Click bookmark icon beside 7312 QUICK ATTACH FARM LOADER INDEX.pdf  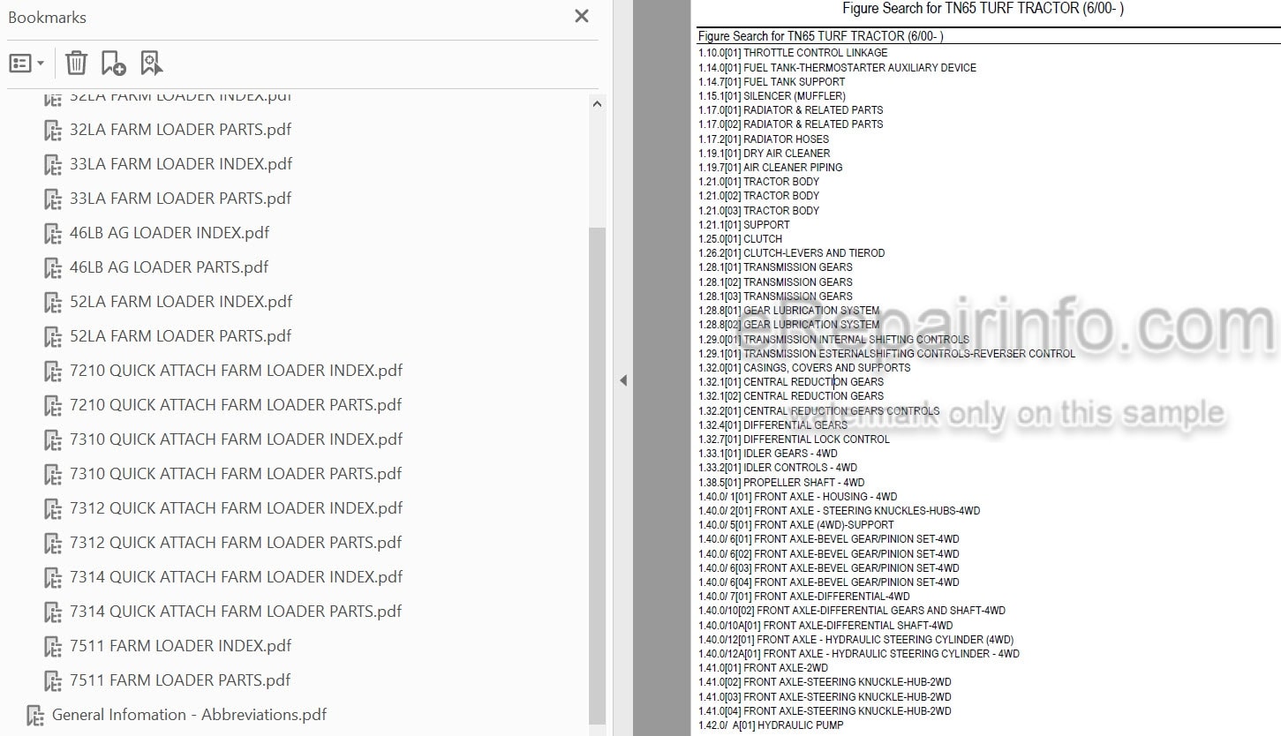click(x=53, y=509)
